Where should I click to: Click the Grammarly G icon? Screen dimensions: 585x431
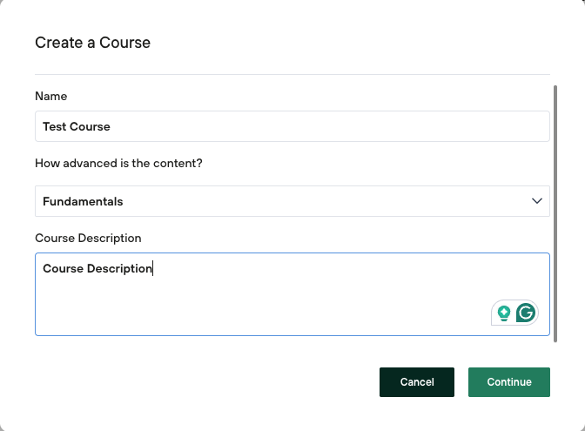[526, 313]
